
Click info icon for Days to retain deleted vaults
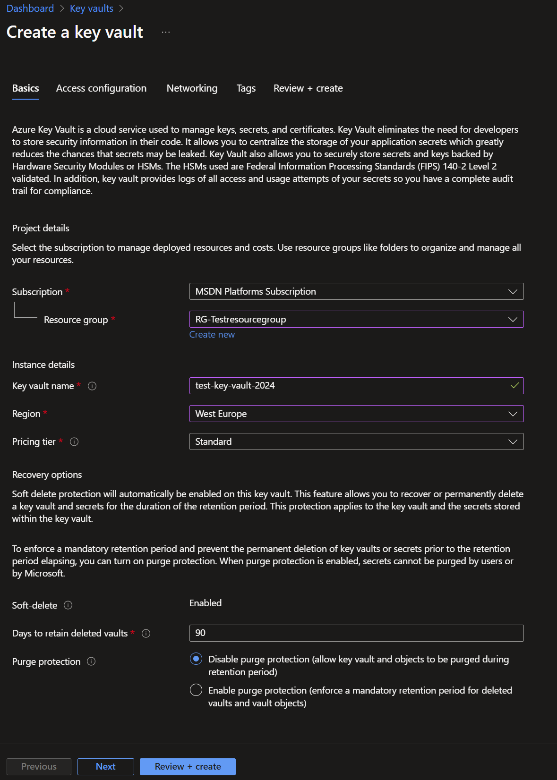pos(146,634)
